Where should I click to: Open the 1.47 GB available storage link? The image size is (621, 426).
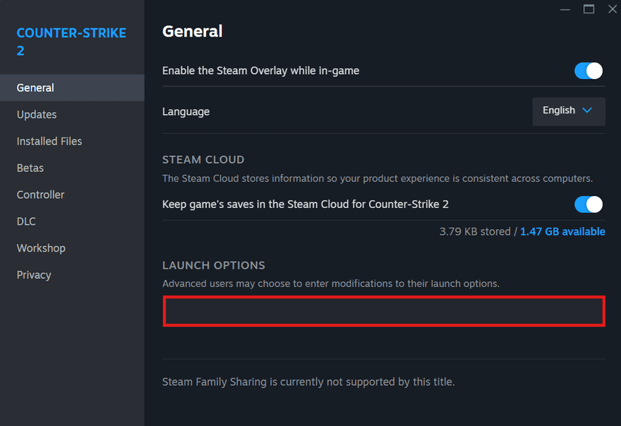coord(562,231)
